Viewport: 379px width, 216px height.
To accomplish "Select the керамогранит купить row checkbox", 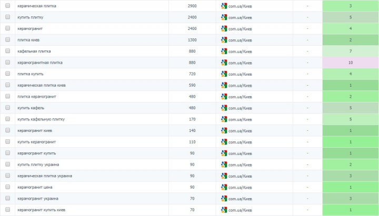I will (x=8, y=153).
